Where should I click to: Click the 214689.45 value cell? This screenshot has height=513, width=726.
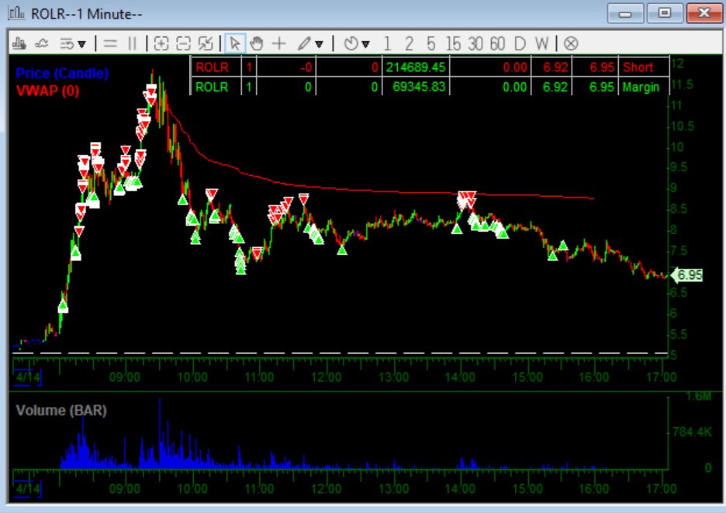[x=416, y=67]
